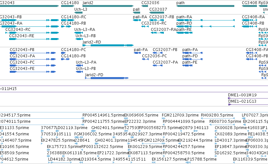Open the EK116339.5prime EST
This screenshot has height=164, width=268.
[250, 159]
